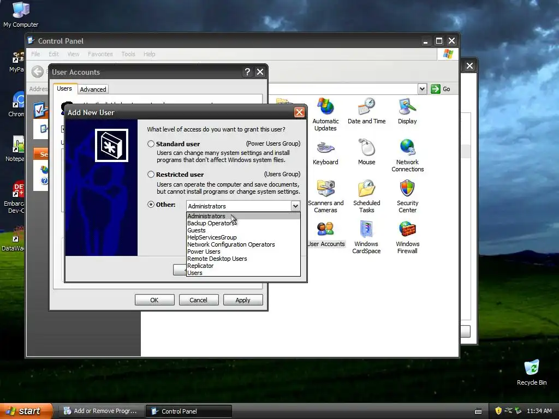This screenshot has height=419, width=559.
Task: Choose Users from the group list
Action: click(243, 273)
